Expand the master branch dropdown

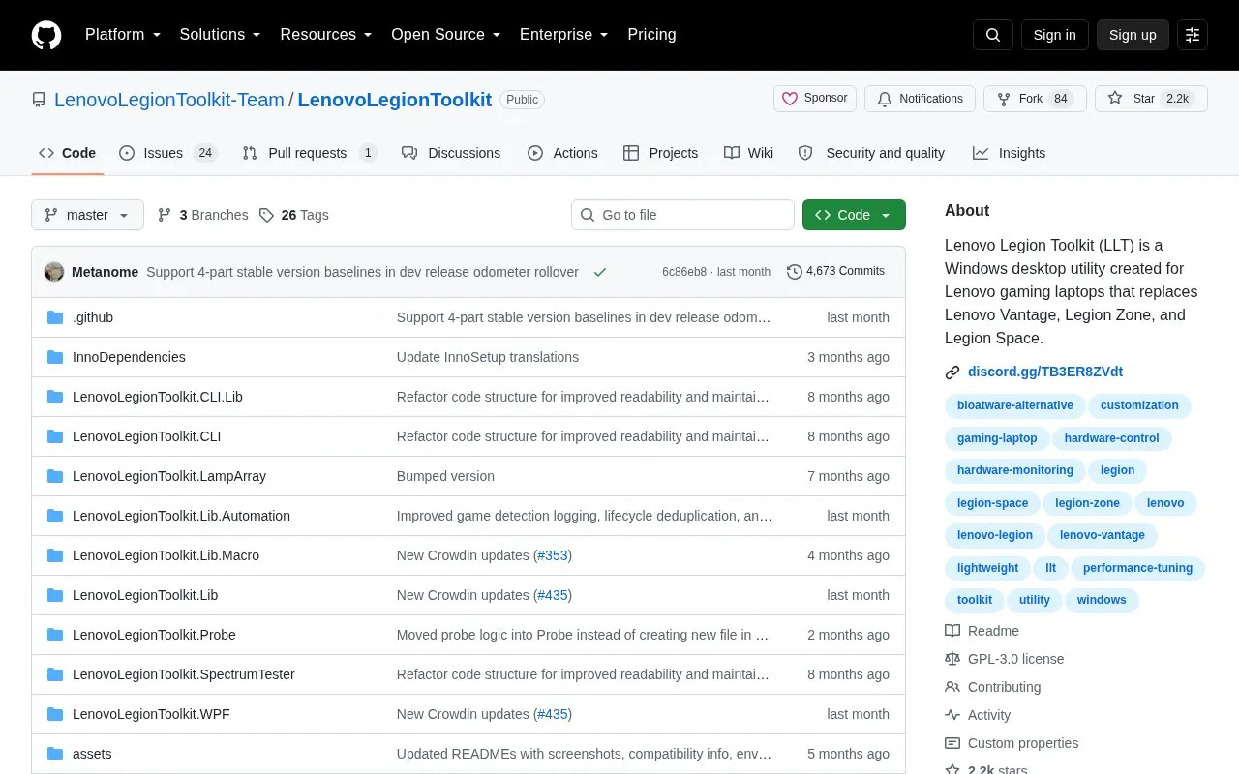point(87,215)
